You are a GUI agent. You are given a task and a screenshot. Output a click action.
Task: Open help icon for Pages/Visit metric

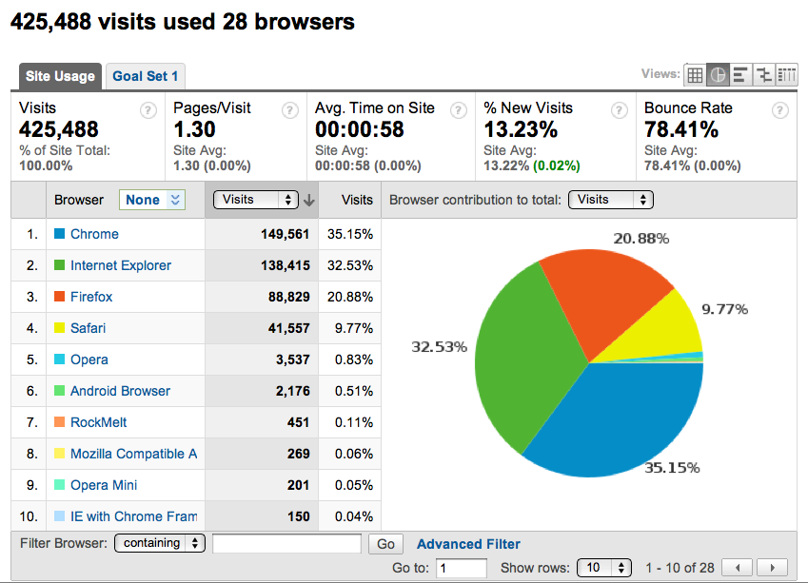click(x=290, y=110)
